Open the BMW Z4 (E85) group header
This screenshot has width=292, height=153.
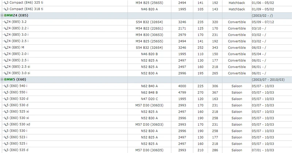pyautogui.click(x=16, y=15)
